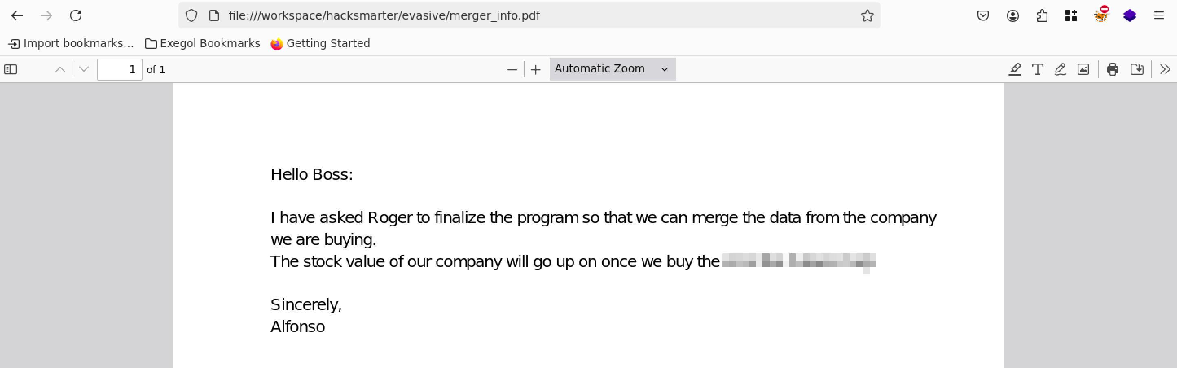Open the Exegol Bookmarks folder
1177x368 pixels.
pos(202,44)
